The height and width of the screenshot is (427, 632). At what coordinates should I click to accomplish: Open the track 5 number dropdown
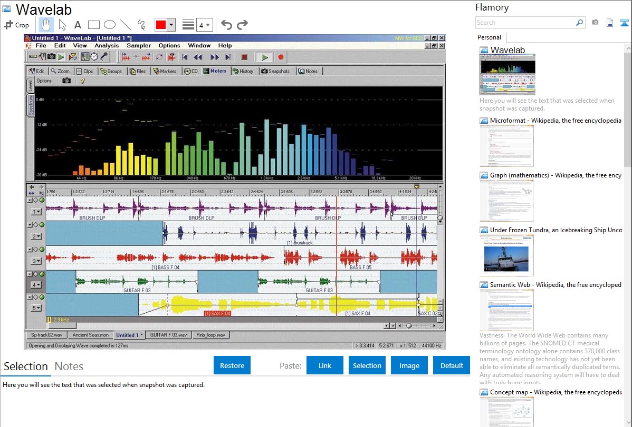[x=36, y=309]
